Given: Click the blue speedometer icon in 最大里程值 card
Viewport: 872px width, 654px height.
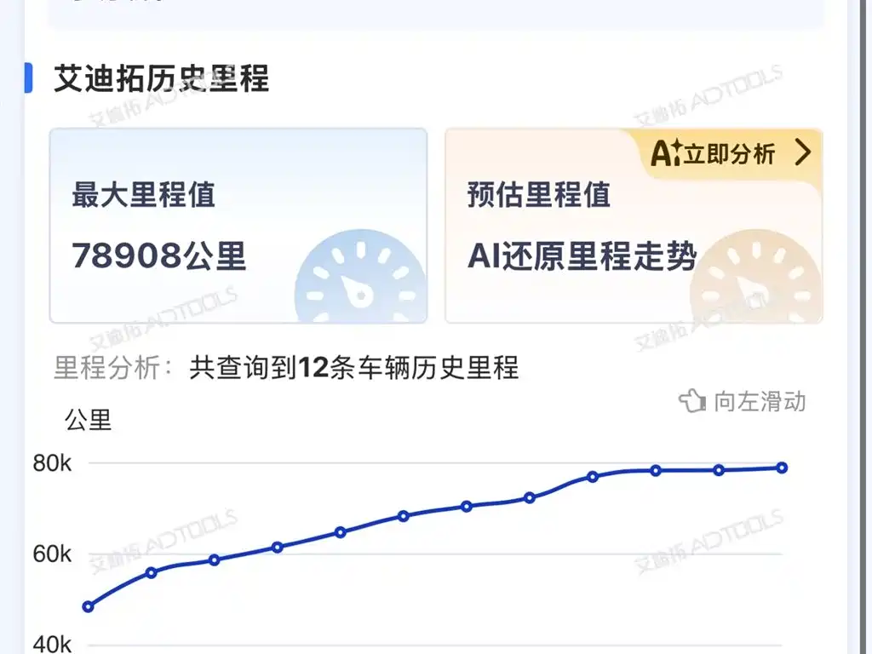Looking at the screenshot, I should pos(360,277).
